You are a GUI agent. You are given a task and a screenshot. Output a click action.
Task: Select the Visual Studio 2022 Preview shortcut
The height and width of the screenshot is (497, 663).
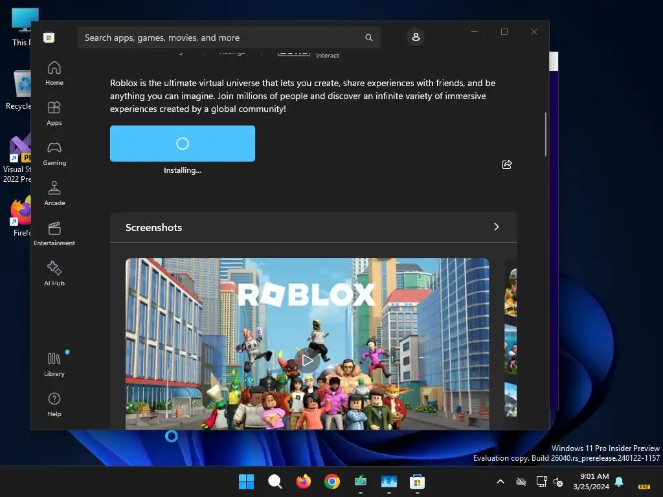(17, 159)
